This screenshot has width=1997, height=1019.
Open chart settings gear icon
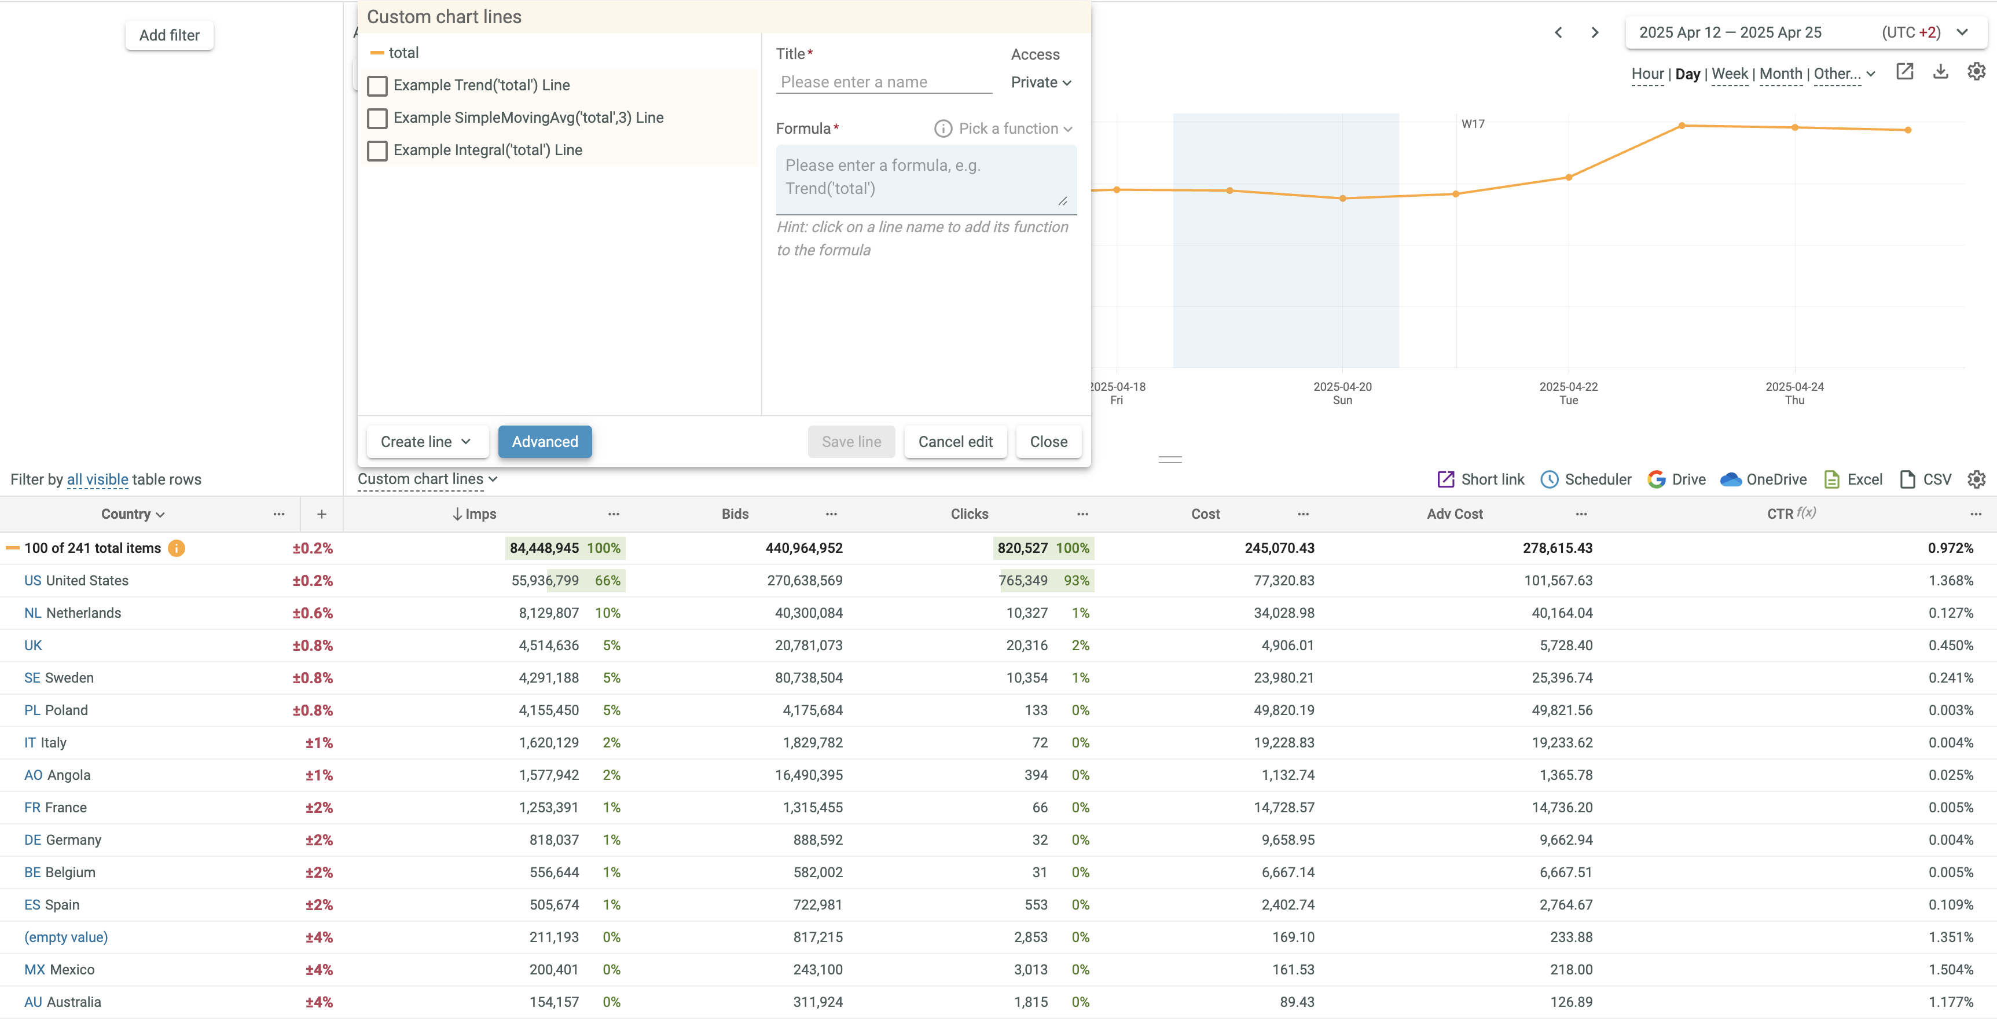click(x=1976, y=72)
